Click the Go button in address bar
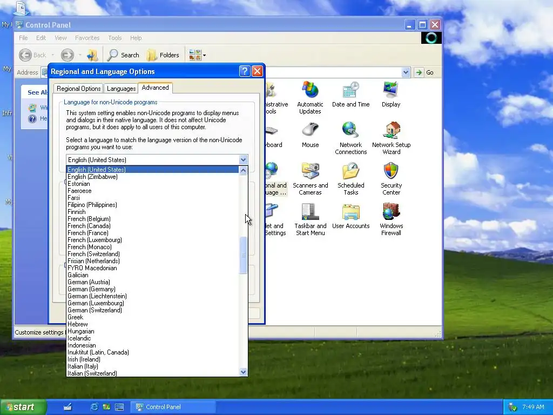 click(425, 72)
